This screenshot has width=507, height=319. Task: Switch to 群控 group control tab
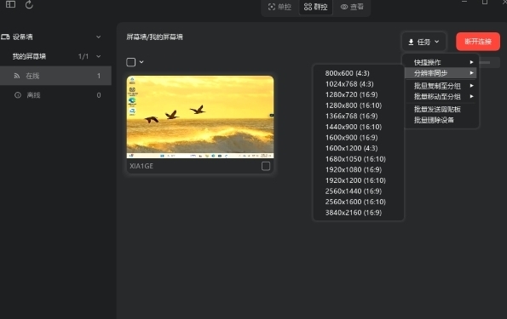pos(316,7)
